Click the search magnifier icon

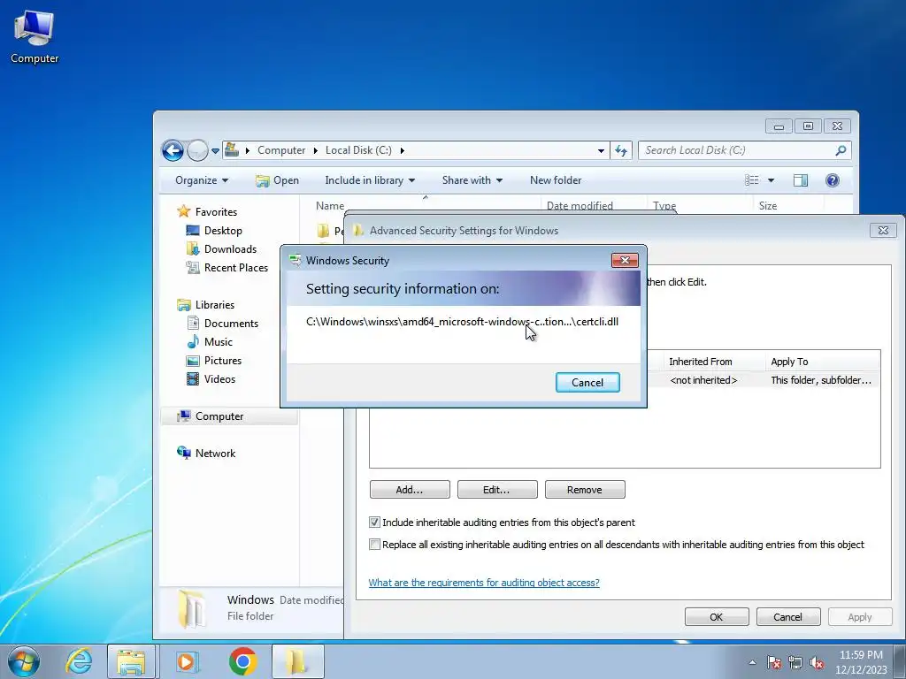[x=841, y=150]
